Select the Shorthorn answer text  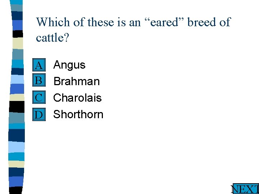(78, 114)
